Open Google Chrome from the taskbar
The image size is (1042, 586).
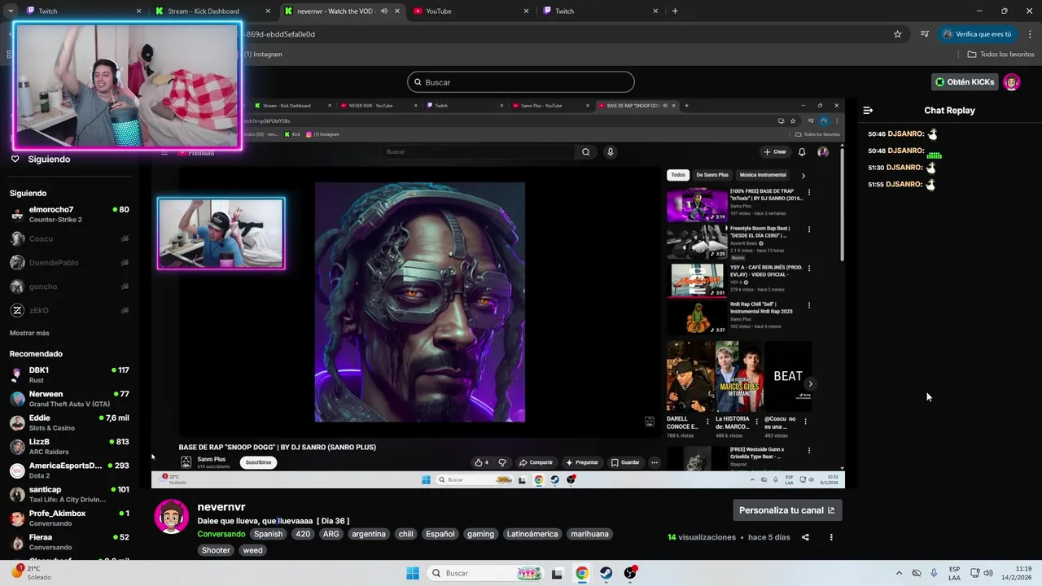coord(582,573)
